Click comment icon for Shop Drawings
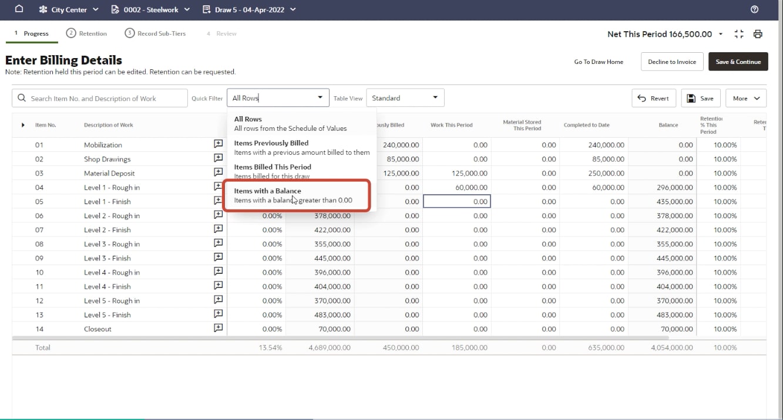This screenshot has width=783, height=420. point(218,158)
